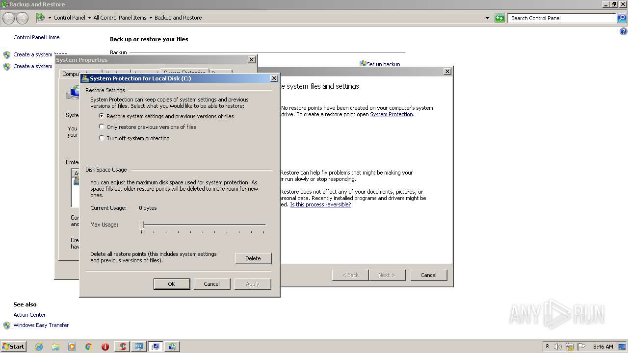628x353 pixels.
Task: Open the Action Center flag tray icon
Action: pos(581,347)
